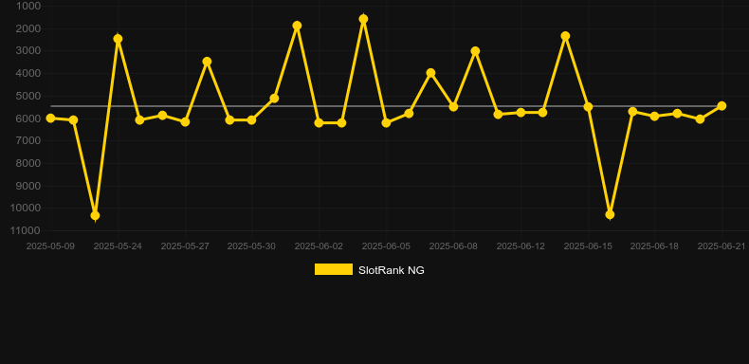Select the data point at 2025-05-09

tap(50, 118)
